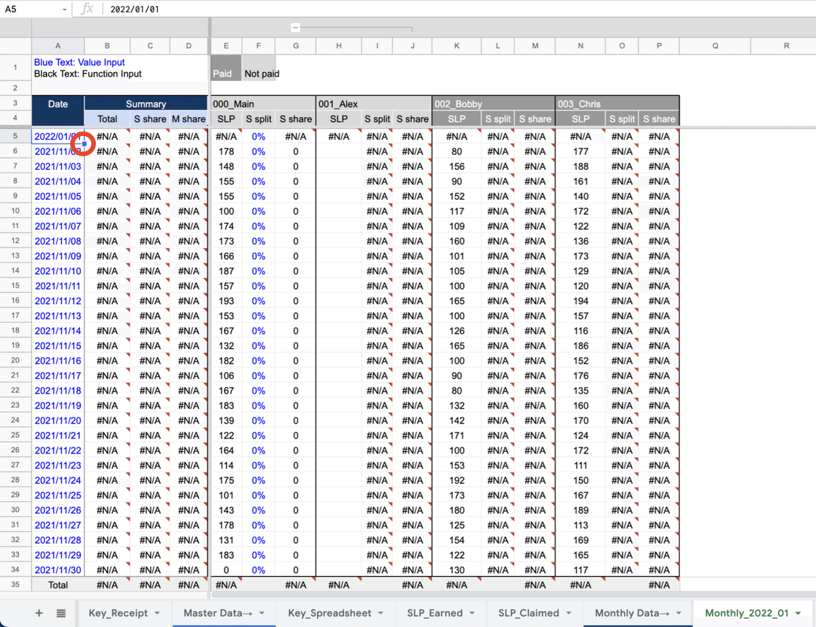Open SLP_Claimed tab dropdown arrow
816x627 pixels.
click(x=568, y=613)
